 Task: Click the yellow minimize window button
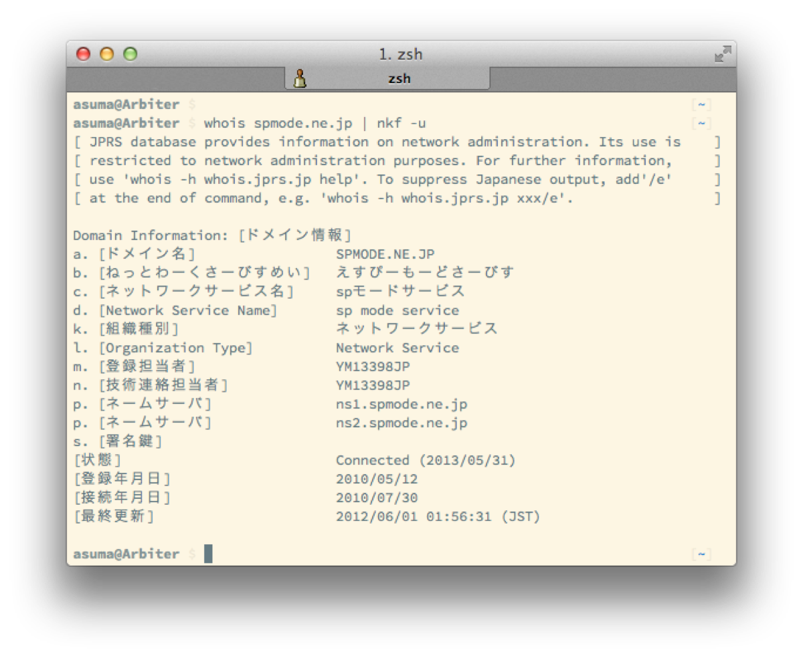(x=106, y=54)
